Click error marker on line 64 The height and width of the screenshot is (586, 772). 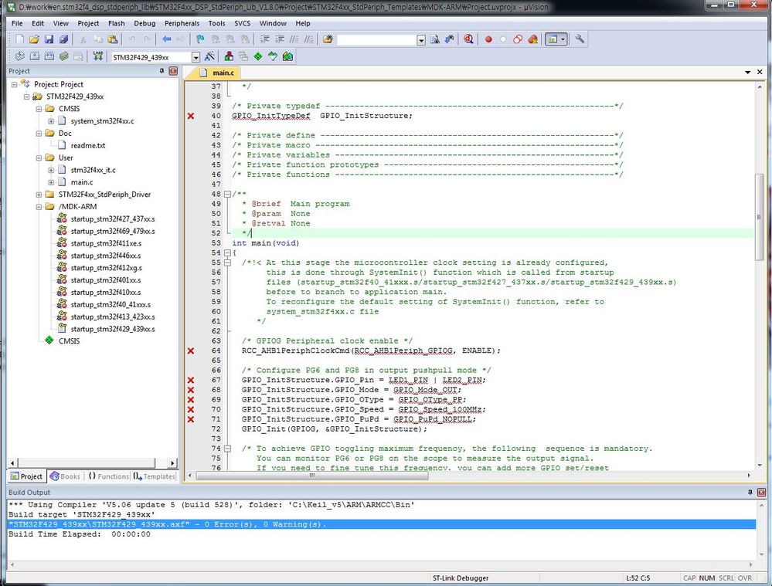point(191,351)
